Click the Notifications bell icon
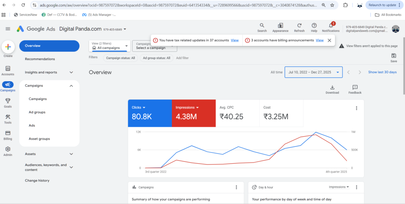 pyautogui.click(x=331, y=25)
